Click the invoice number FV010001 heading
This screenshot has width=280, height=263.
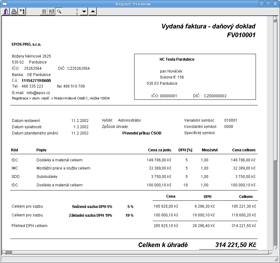click(x=241, y=35)
